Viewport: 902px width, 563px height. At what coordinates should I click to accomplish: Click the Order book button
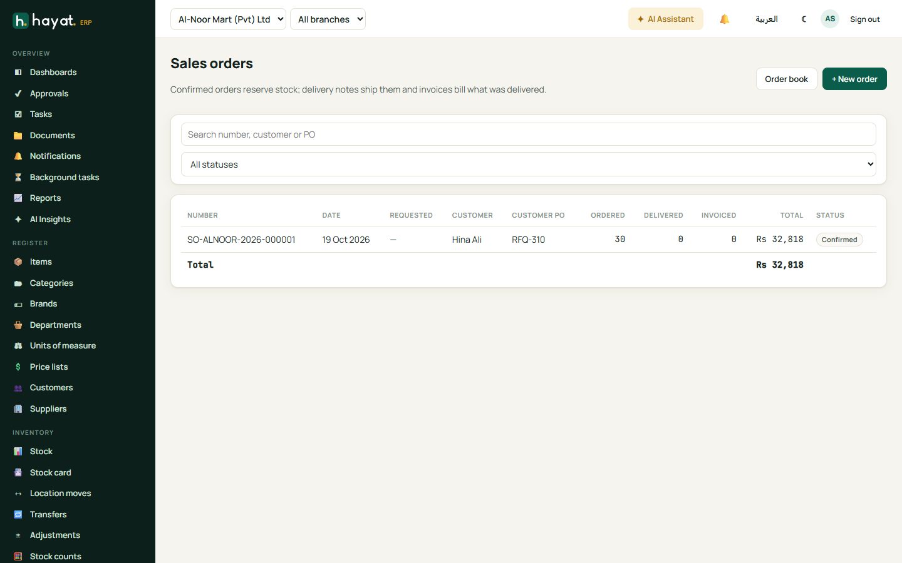[x=786, y=79]
